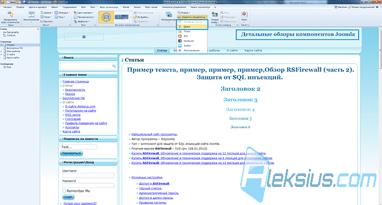This screenshot has width=382, height=205.
Task: Toggle the Remember Me checkbox
Action: pyautogui.click(x=64, y=191)
